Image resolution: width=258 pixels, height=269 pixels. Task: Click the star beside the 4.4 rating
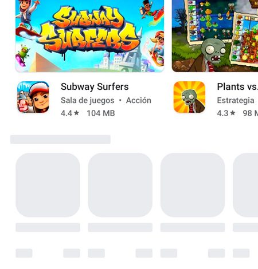(x=76, y=113)
